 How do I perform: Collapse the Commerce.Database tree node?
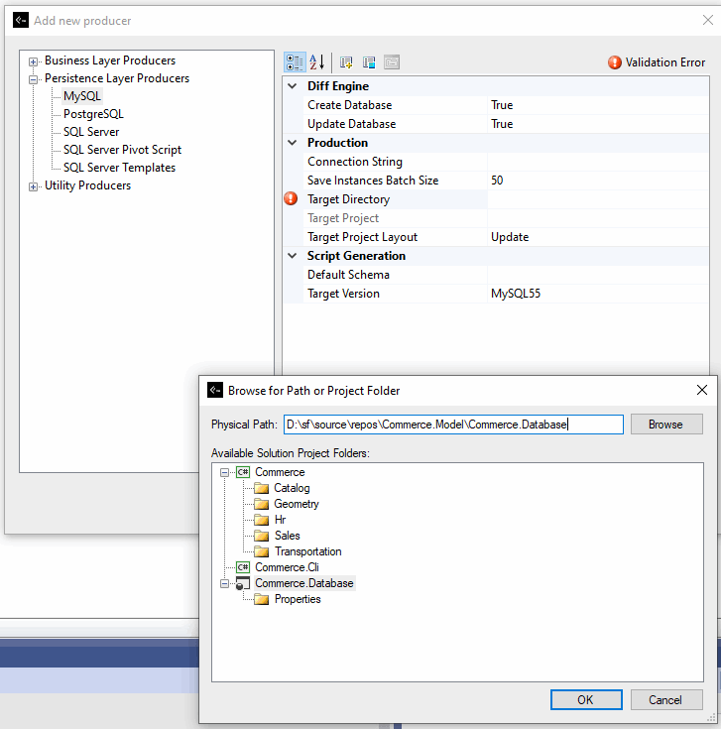coord(224,583)
